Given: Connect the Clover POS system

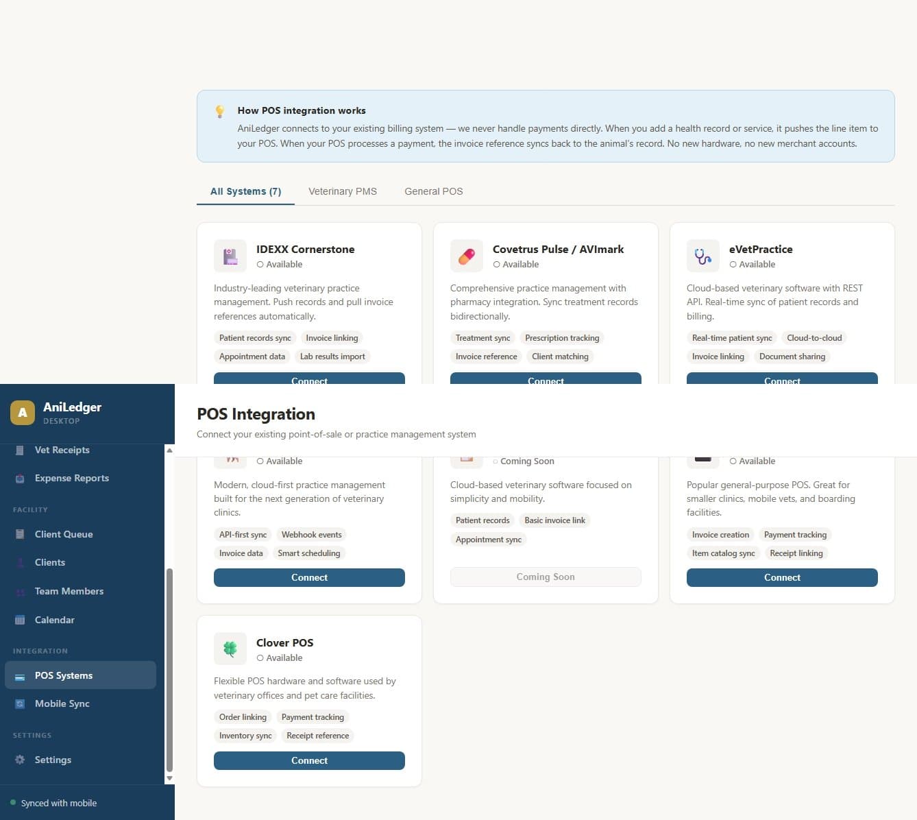Looking at the screenshot, I should coord(309,760).
